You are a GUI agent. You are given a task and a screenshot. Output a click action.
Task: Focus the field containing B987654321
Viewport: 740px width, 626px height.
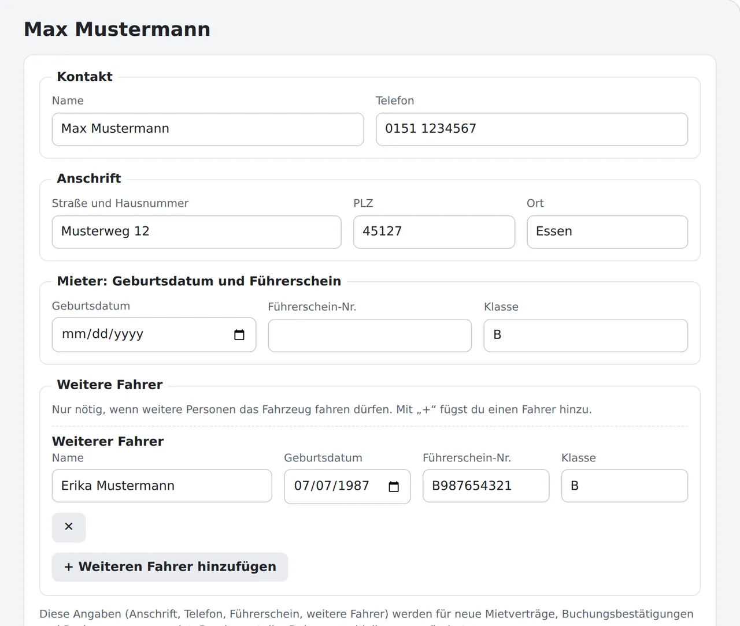click(486, 486)
